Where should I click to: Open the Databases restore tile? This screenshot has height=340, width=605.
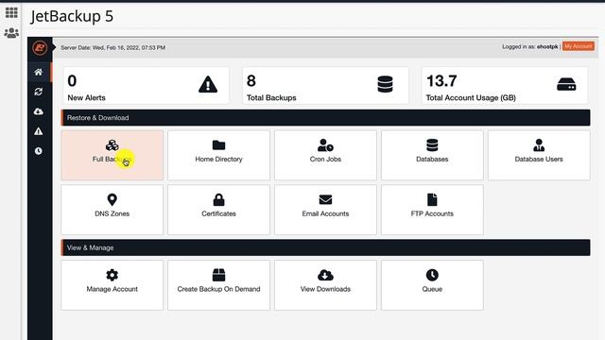pos(432,155)
